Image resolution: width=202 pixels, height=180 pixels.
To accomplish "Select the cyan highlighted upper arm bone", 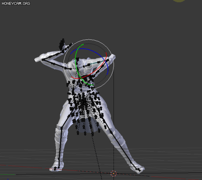I will (98, 62).
